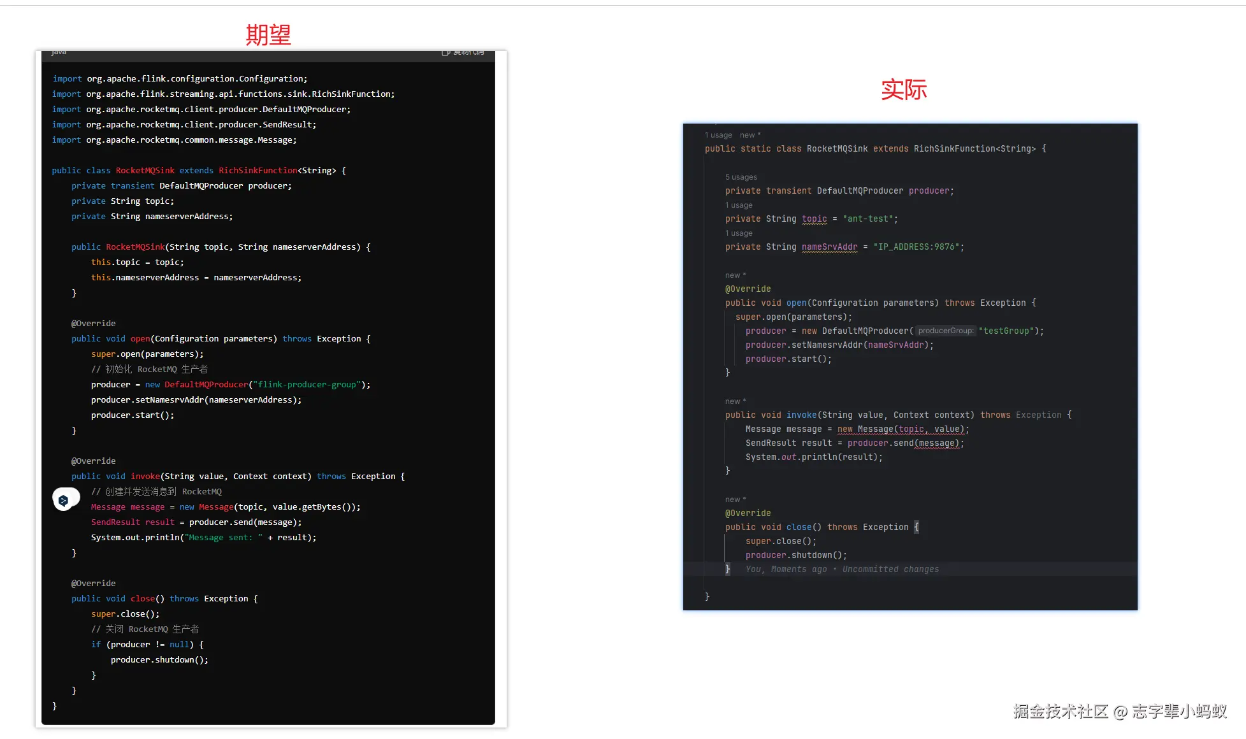Click the 'new *' author hint above the invoke method

(x=735, y=401)
